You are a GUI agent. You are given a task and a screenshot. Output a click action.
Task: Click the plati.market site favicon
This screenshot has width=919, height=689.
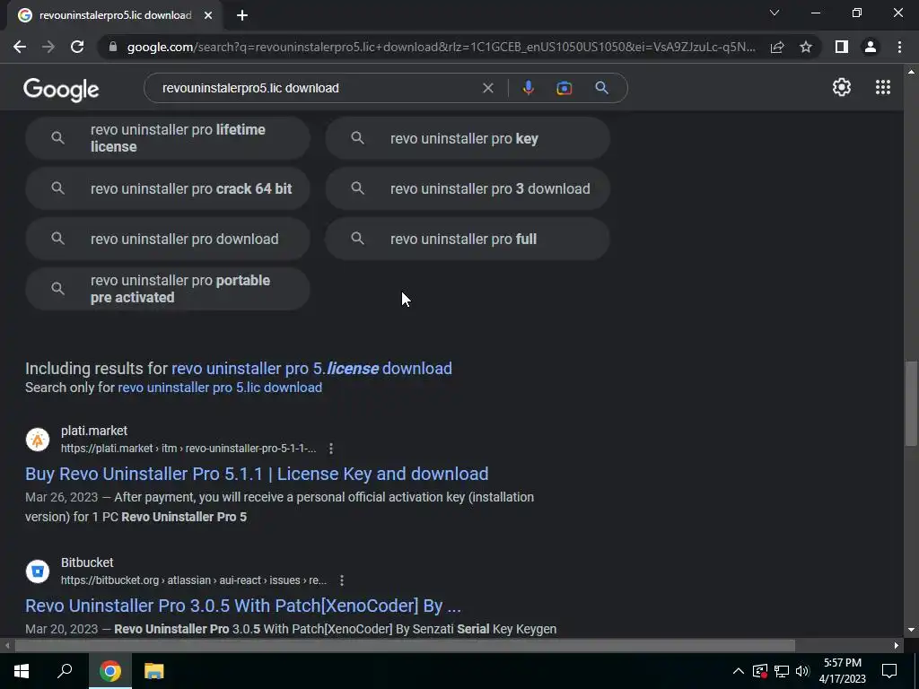click(38, 440)
